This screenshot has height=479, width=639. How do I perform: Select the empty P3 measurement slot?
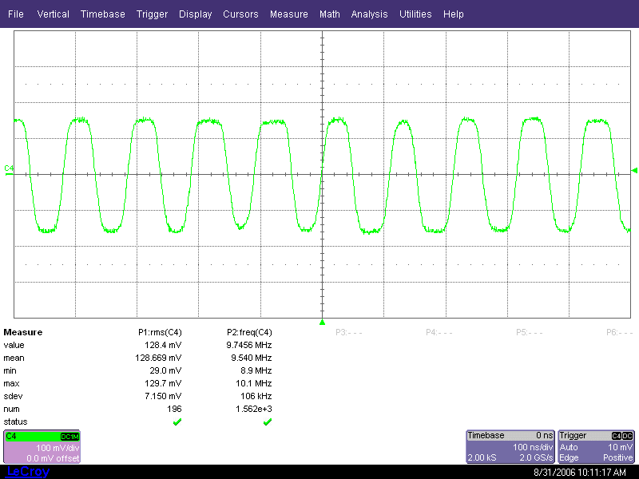[x=349, y=332]
